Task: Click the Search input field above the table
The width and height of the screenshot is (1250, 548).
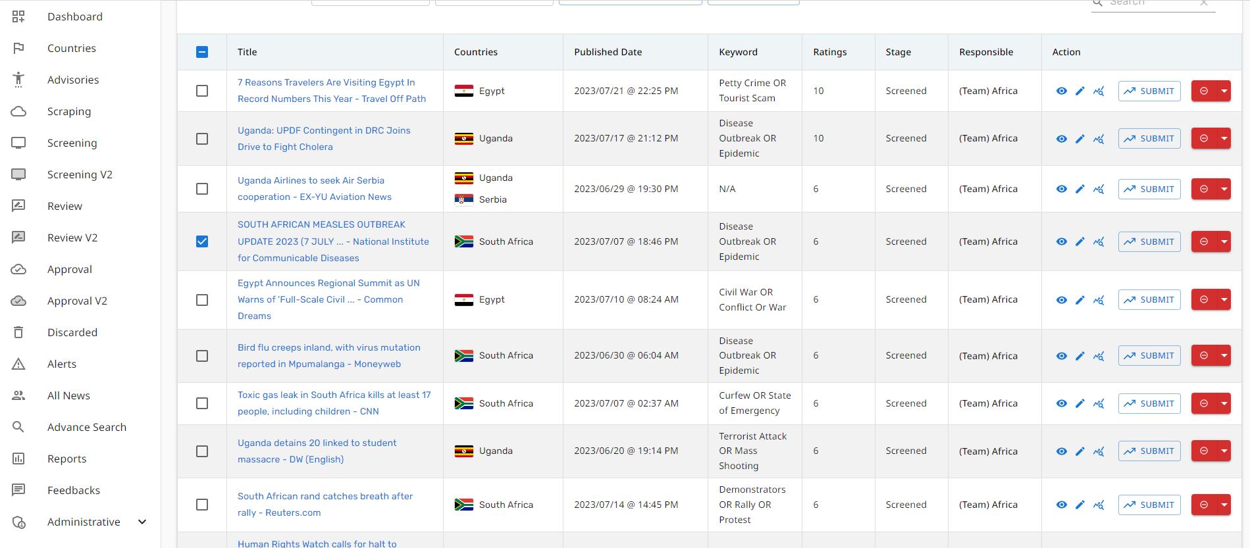Action: (1152, 4)
